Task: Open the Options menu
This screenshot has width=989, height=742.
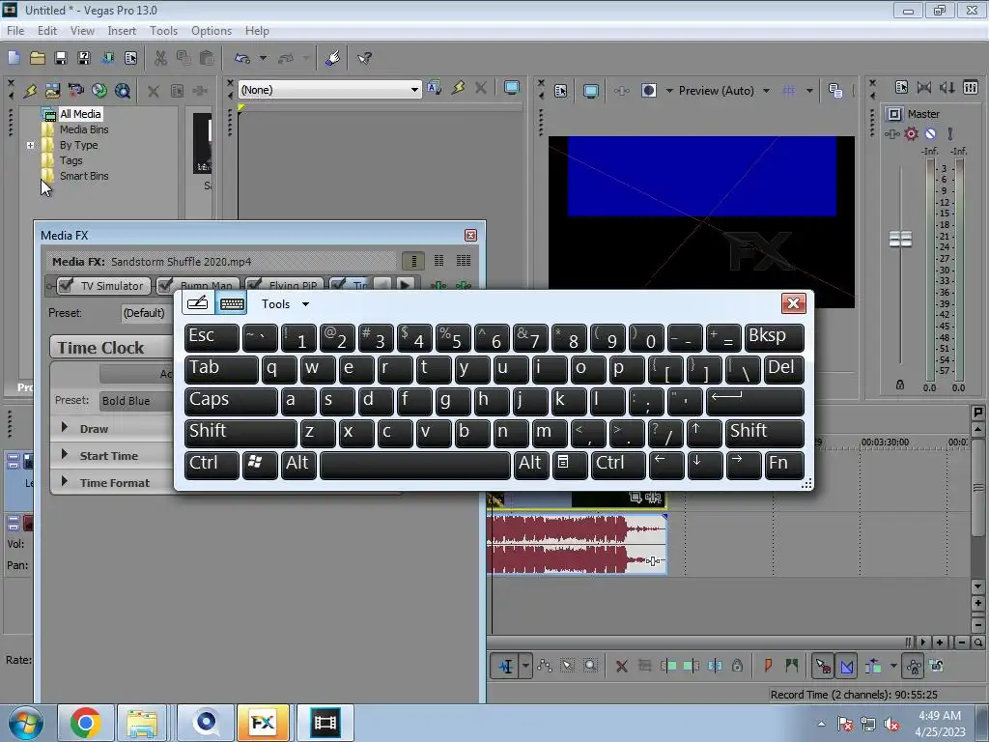Action: [212, 30]
